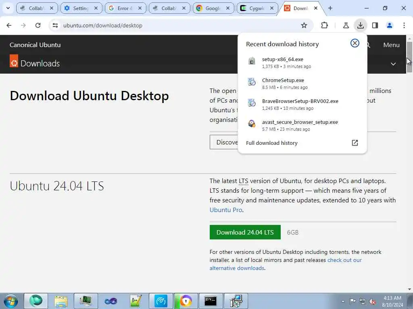
Task: Click the BraveBrowserSetup file icon
Action: point(252,103)
